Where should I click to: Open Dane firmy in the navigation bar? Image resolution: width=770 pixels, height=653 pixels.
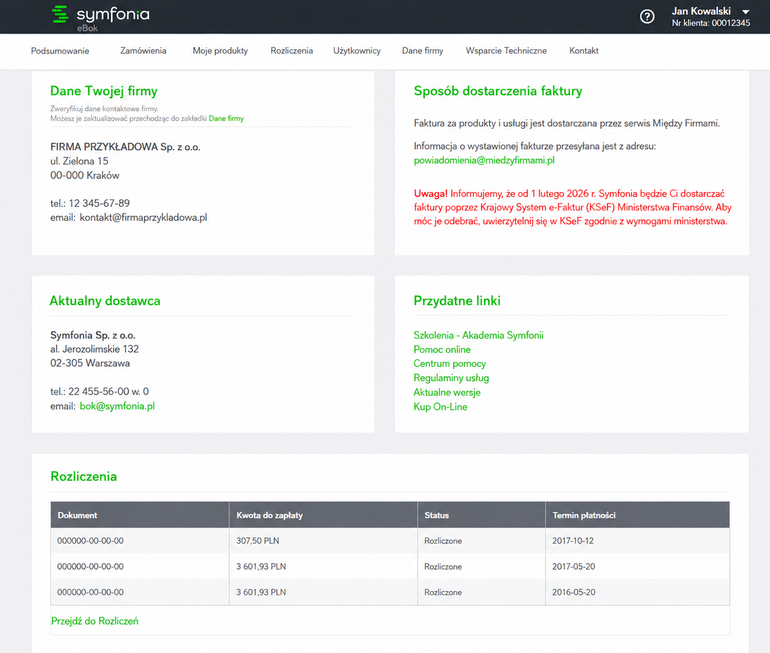click(x=422, y=51)
